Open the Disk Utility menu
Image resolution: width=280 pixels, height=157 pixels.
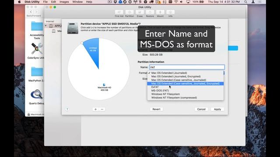click(x=32, y=2)
